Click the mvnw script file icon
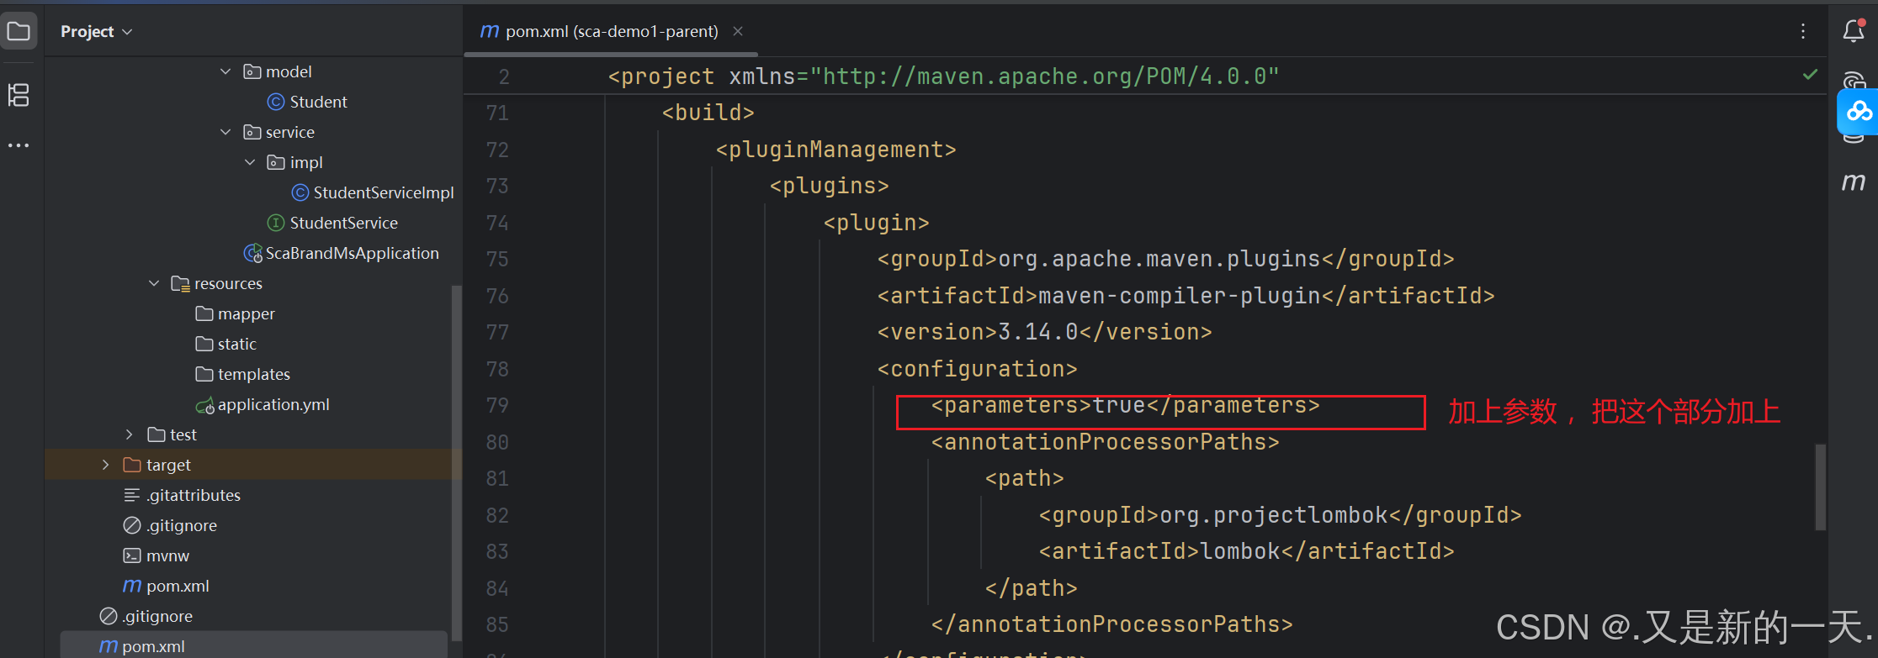The image size is (1878, 658). [x=132, y=555]
